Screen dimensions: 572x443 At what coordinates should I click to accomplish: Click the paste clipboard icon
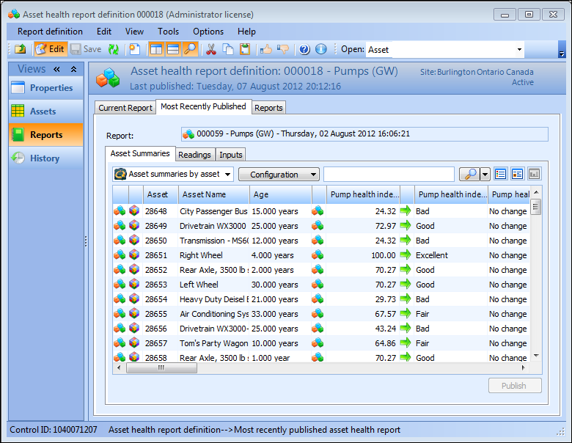point(245,49)
